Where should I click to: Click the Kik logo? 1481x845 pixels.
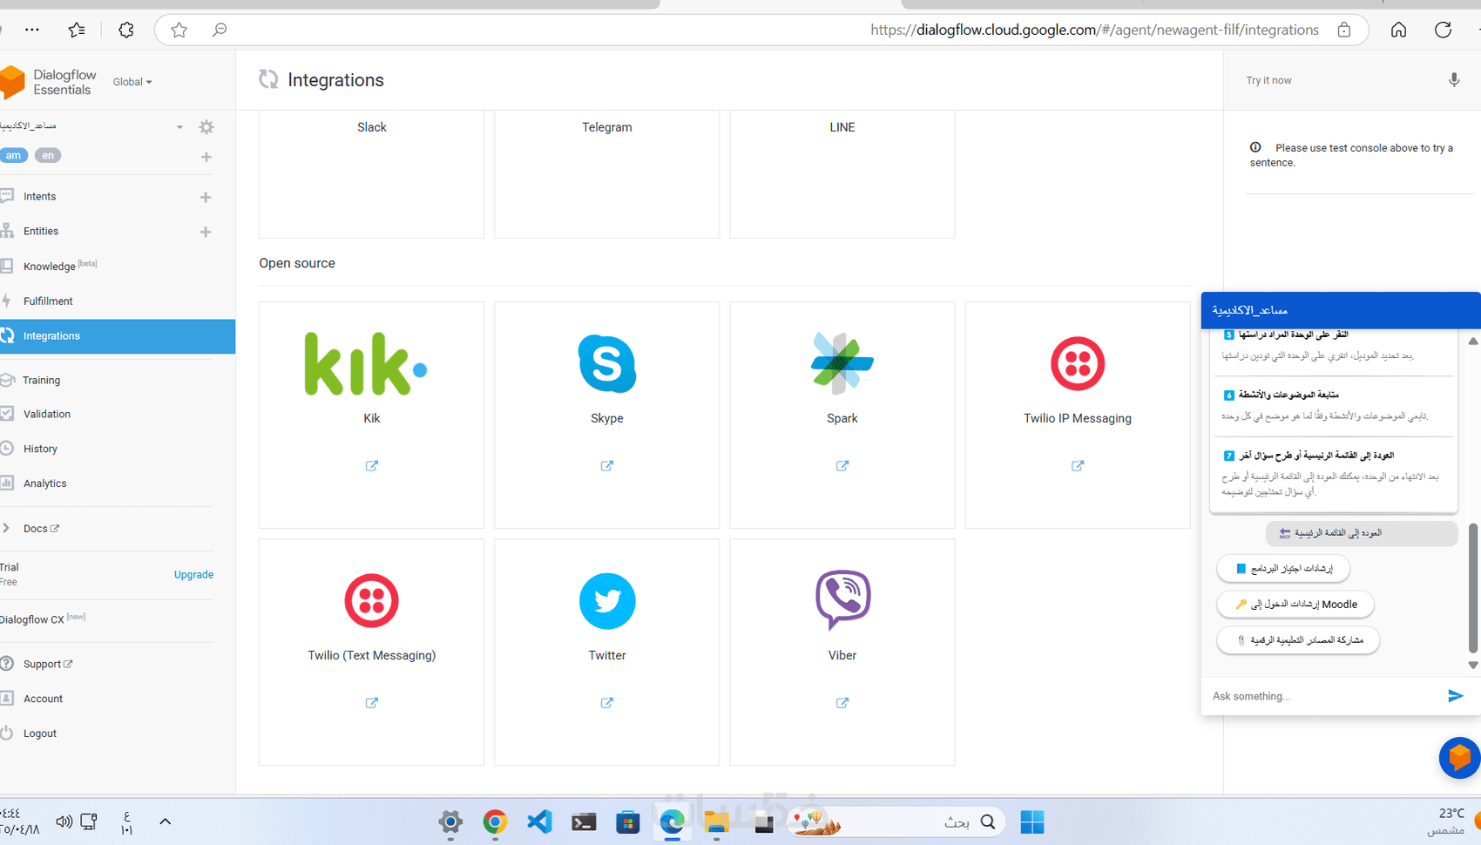click(x=366, y=364)
